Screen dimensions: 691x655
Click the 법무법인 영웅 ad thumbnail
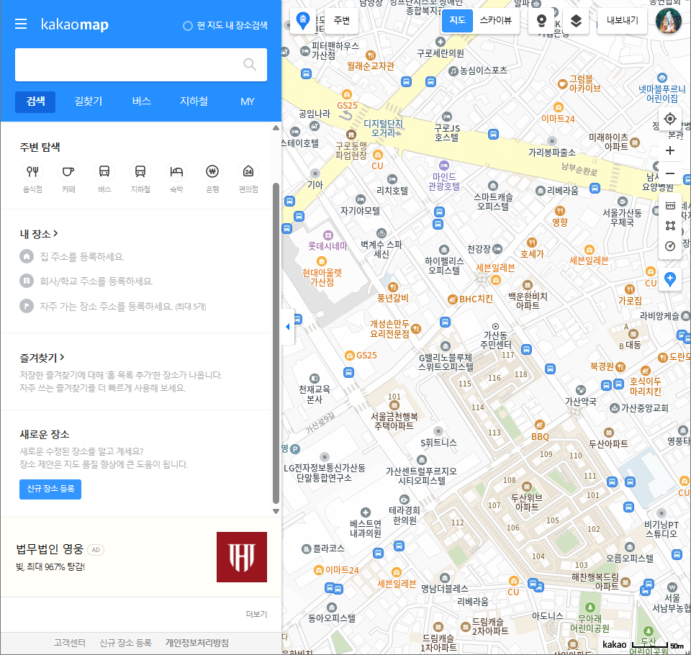242,556
